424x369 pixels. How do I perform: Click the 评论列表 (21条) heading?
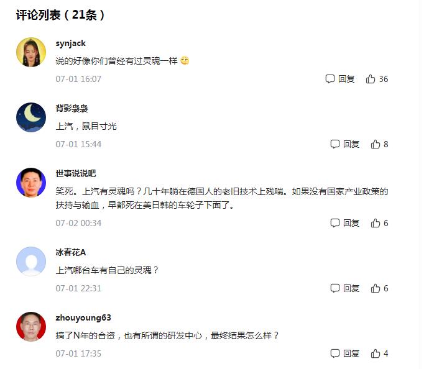[x=60, y=15]
